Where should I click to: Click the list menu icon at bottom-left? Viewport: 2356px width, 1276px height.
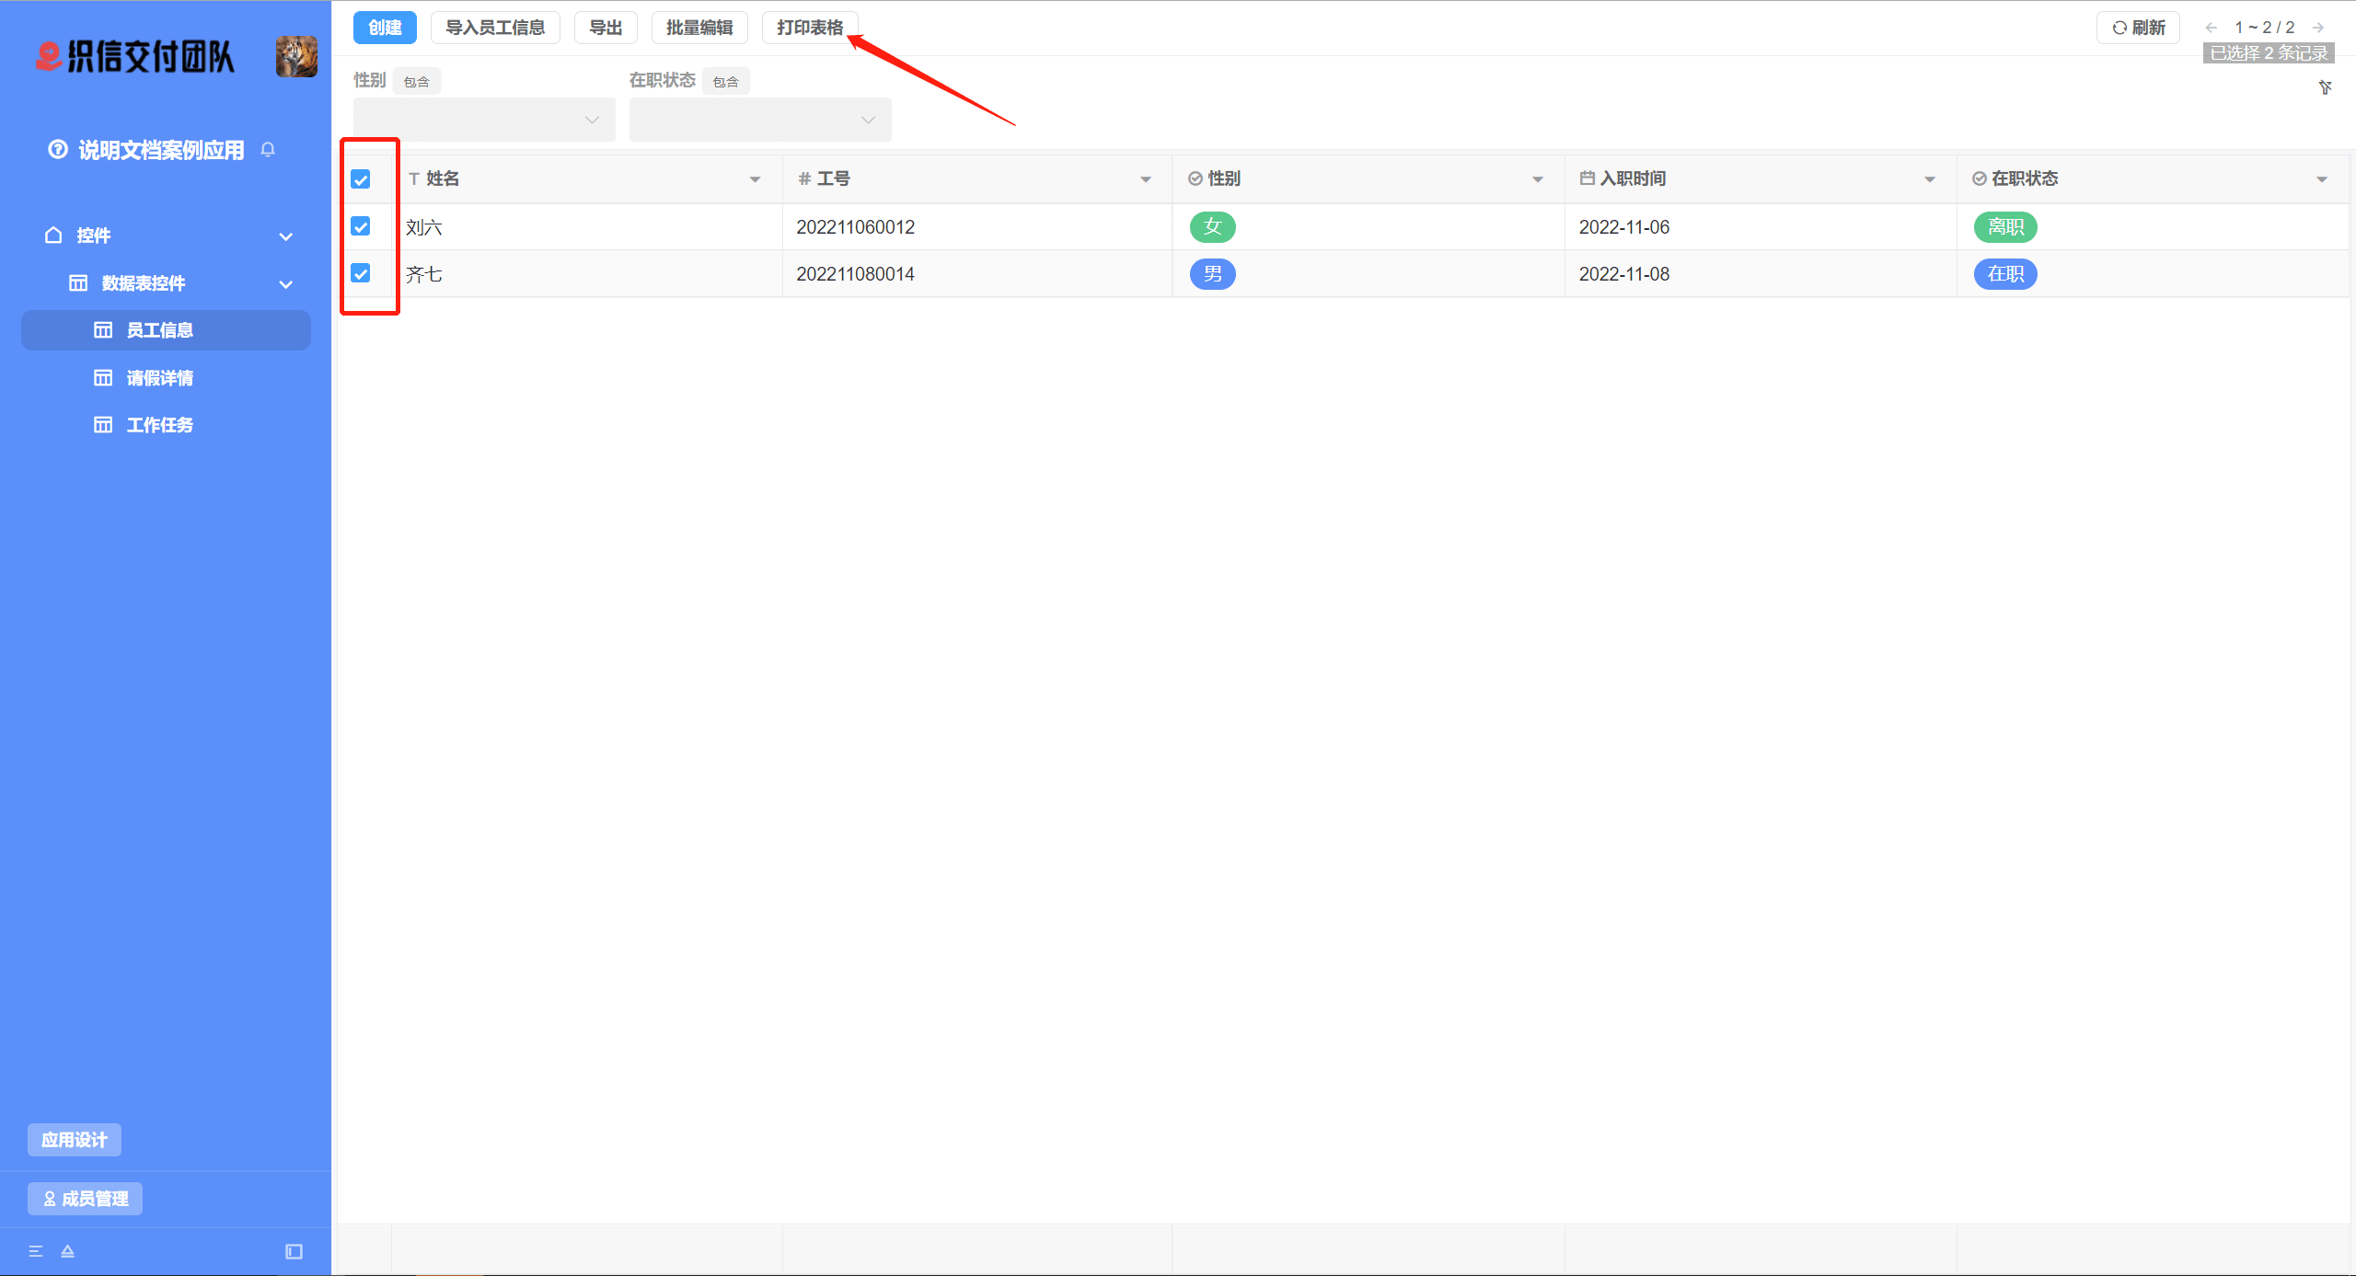pos(36,1251)
